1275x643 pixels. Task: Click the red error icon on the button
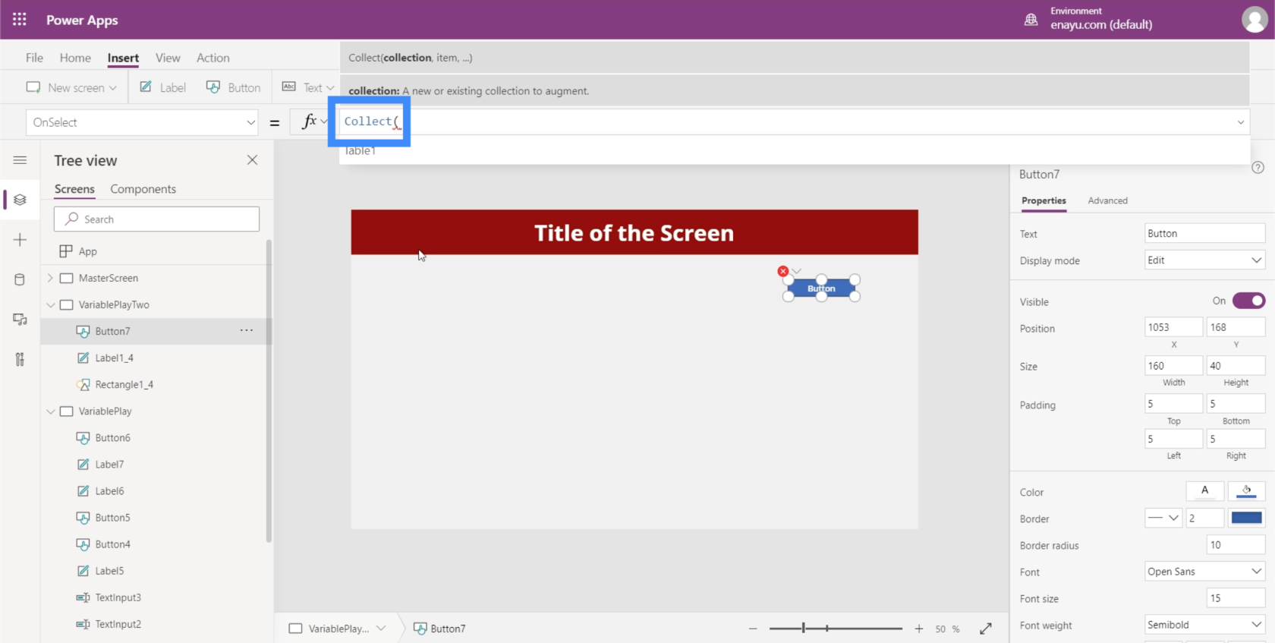pos(782,271)
